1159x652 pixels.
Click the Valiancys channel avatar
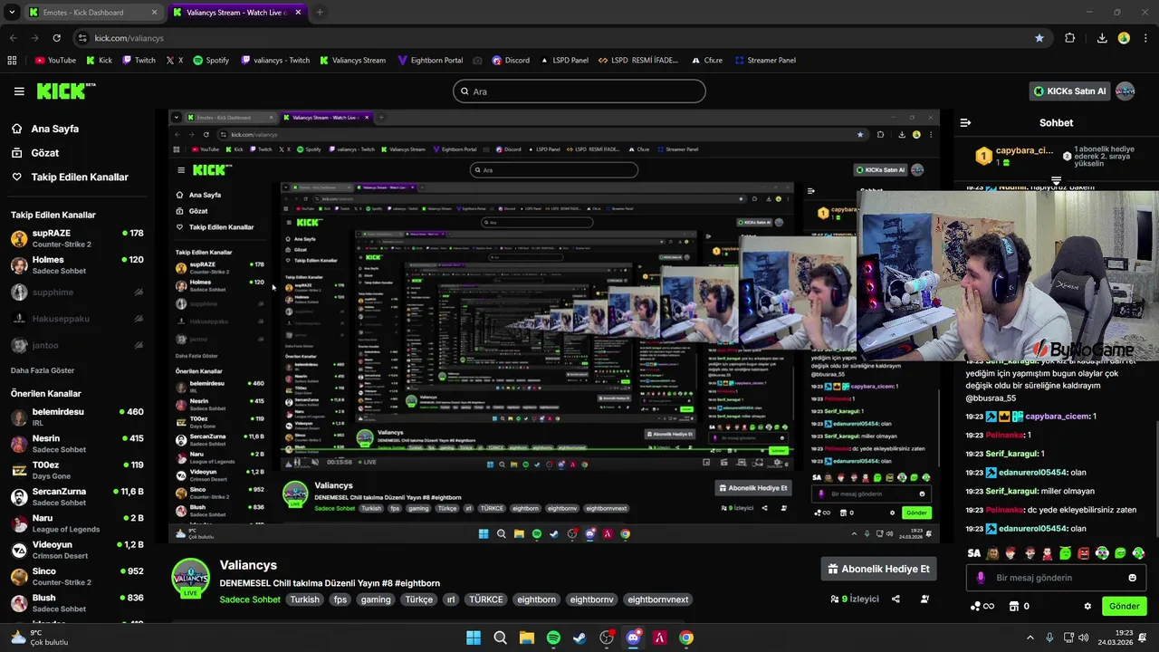(x=191, y=579)
